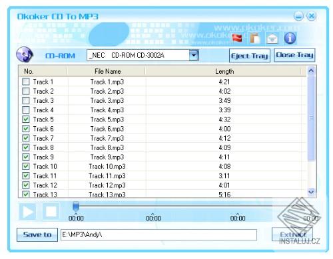Select the Track 8.mp3 file name
The image size is (333, 259).
pyautogui.click(x=107, y=147)
